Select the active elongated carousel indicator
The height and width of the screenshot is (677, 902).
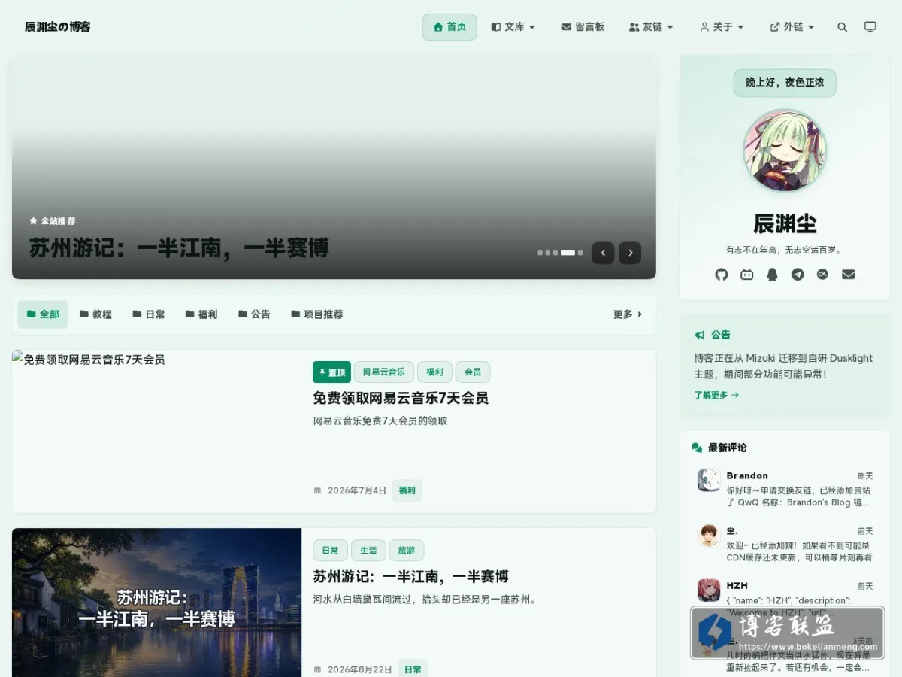coord(568,253)
